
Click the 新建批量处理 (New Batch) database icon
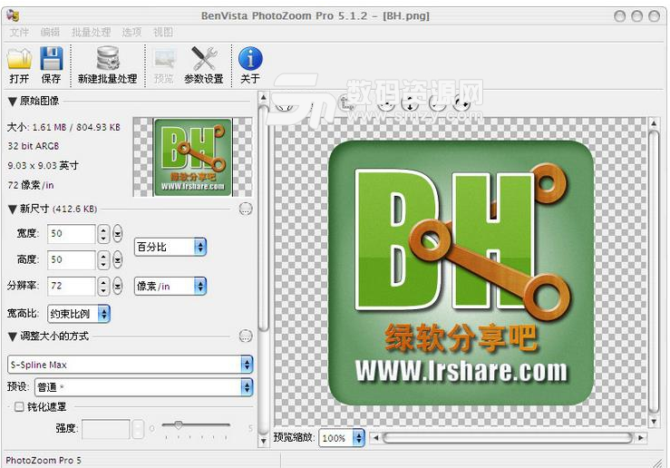tap(108, 58)
